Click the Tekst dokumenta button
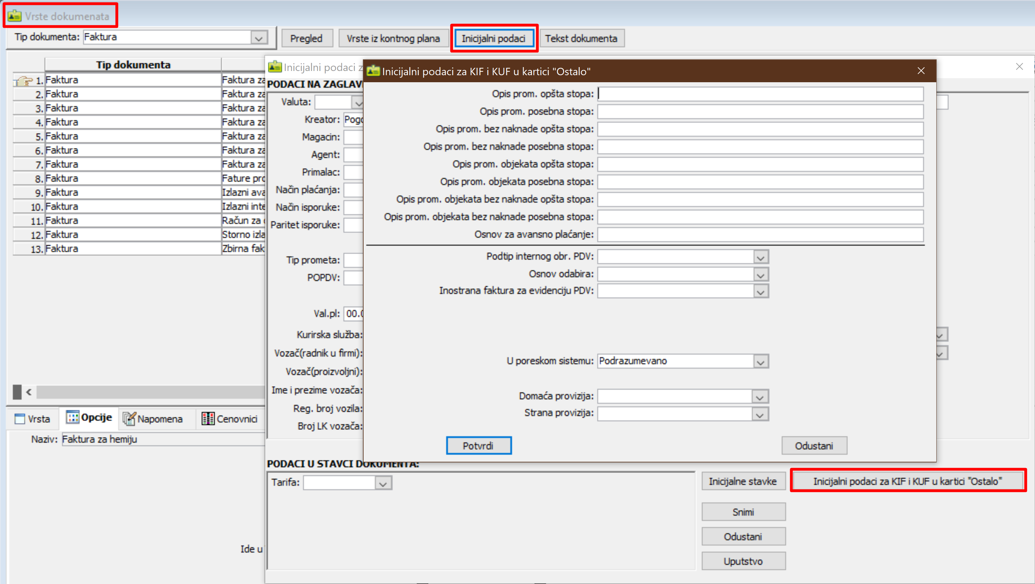Viewport: 1035px width, 584px height. (581, 39)
